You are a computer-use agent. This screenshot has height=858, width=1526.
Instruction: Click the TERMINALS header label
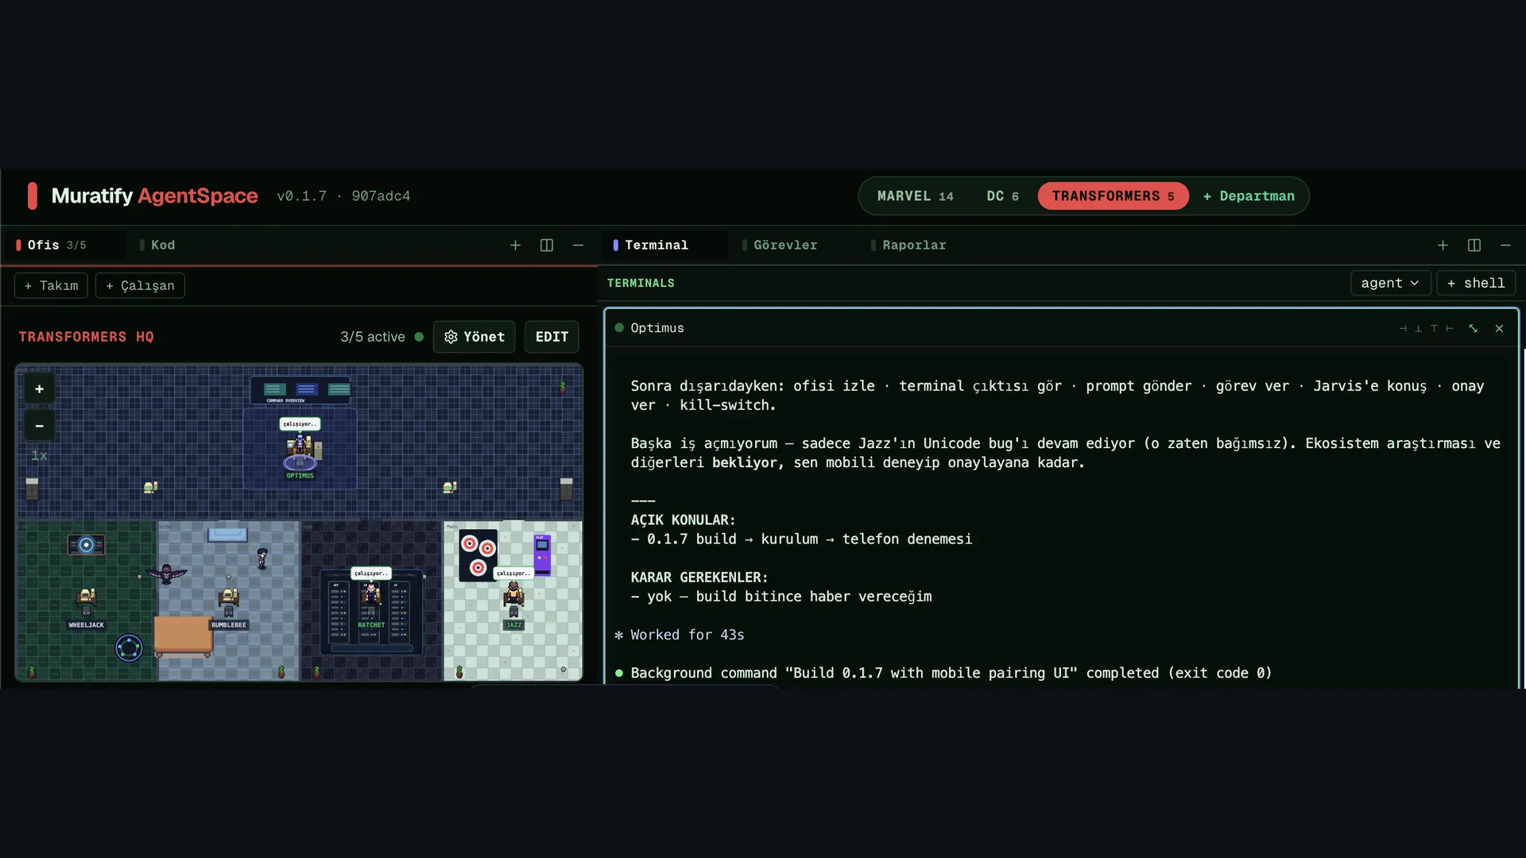[641, 283]
